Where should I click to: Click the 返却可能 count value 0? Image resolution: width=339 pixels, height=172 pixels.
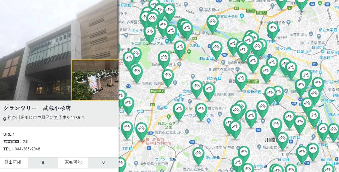tap(103, 163)
